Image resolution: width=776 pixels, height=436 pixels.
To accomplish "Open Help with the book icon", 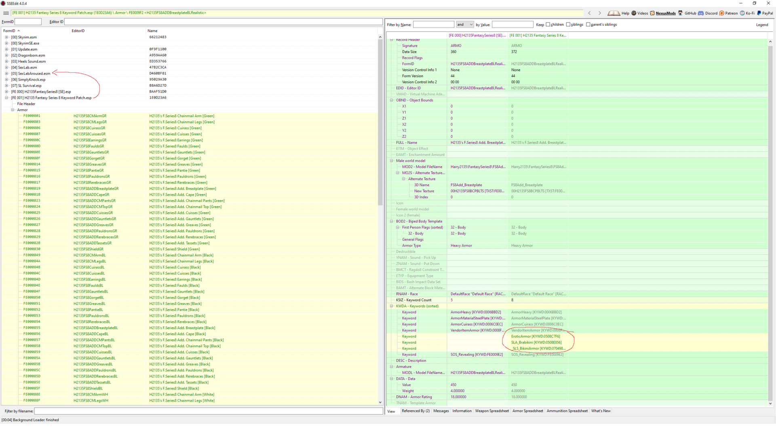I will (x=618, y=13).
